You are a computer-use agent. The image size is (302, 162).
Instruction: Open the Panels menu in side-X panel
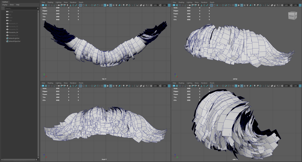pos(212,83)
